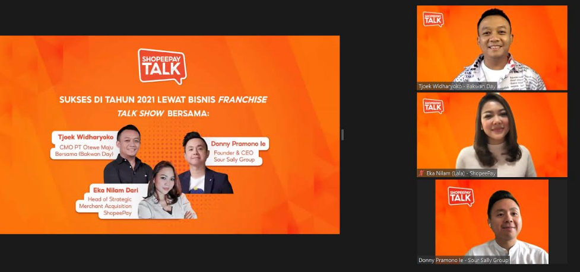Click the label 'Donny Pramono Ie - Sour Sally Group'

[464, 260]
